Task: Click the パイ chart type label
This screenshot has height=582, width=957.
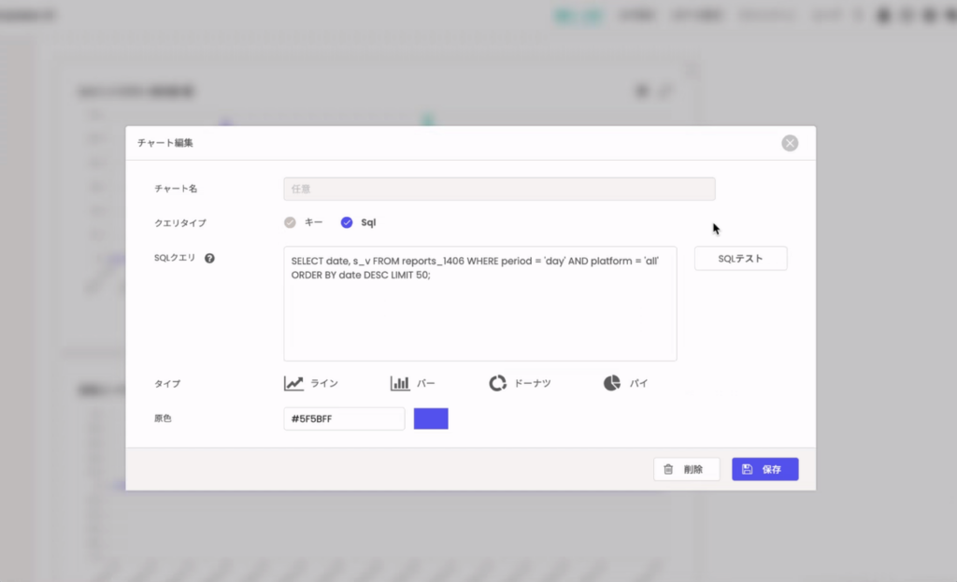Action: (x=638, y=383)
